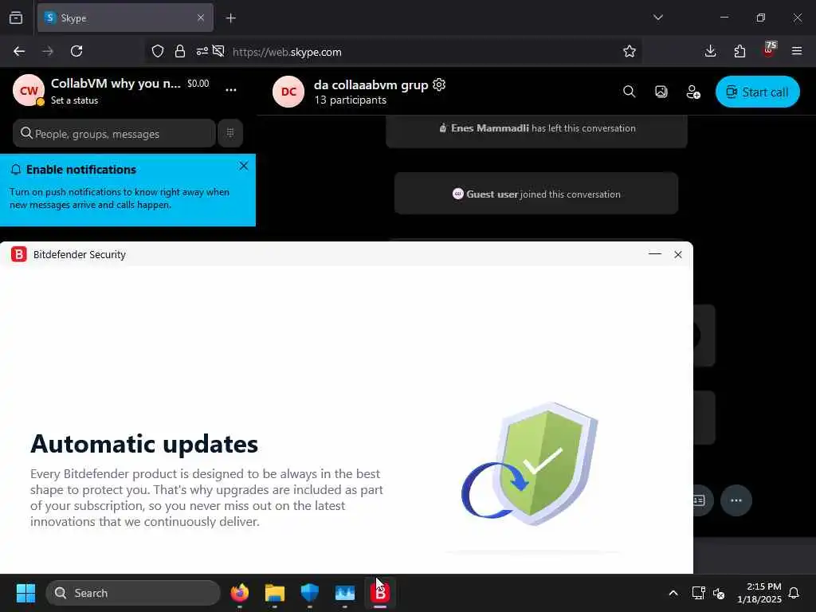Screen dimensions: 816x612
Task: Close the Bitdefender Security window
Action: (x=677, y=254)
